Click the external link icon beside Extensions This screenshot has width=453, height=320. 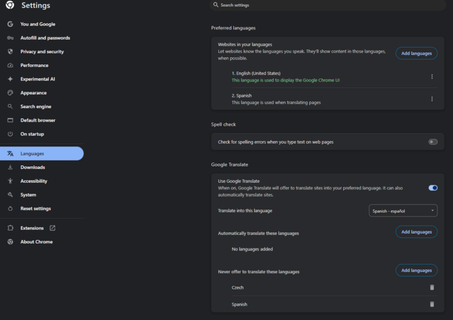[52, 228]
